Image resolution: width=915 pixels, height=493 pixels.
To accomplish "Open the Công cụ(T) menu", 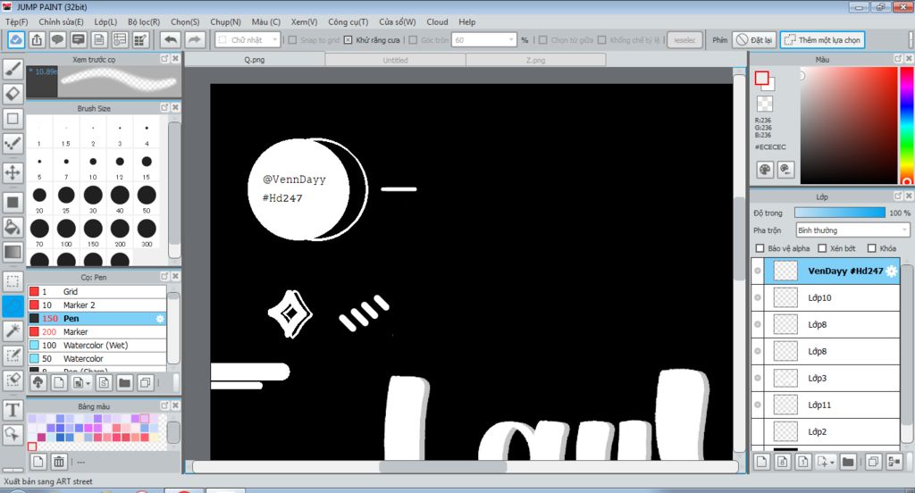I will pos(348,21).
